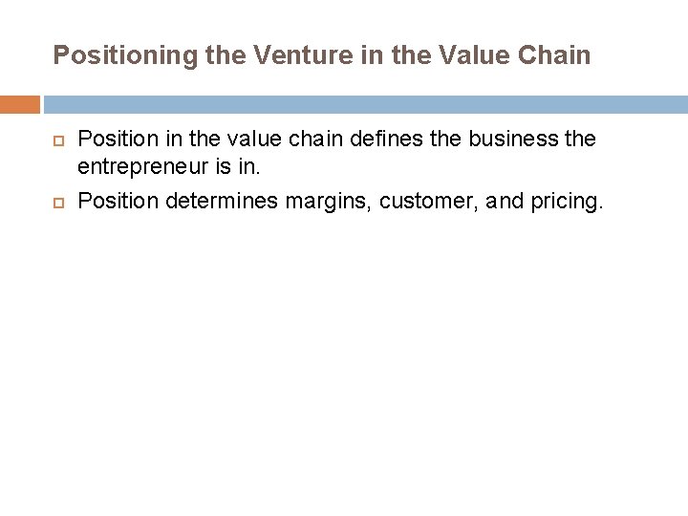Click the first square bullet marker
688x516 pixels.
coord(57,140)
